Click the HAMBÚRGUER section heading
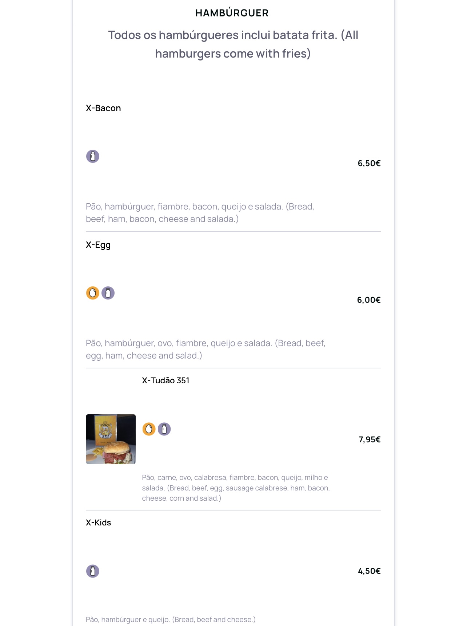 232,13
